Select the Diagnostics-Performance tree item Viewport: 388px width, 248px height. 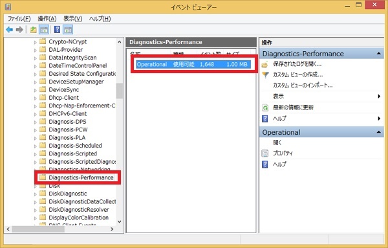click(x=81, y=177)
